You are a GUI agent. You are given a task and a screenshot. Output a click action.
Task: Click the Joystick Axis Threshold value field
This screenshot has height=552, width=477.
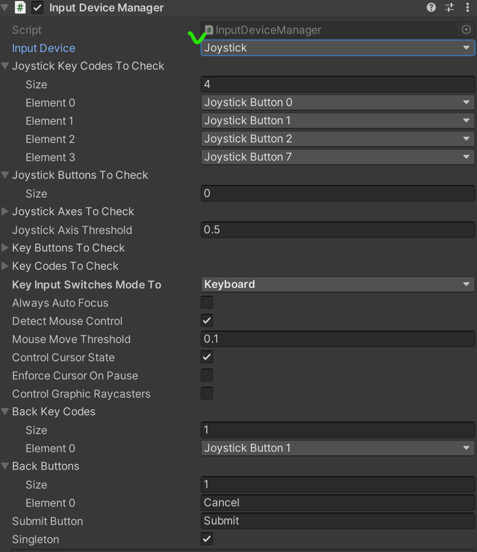[x=337, y=230]
